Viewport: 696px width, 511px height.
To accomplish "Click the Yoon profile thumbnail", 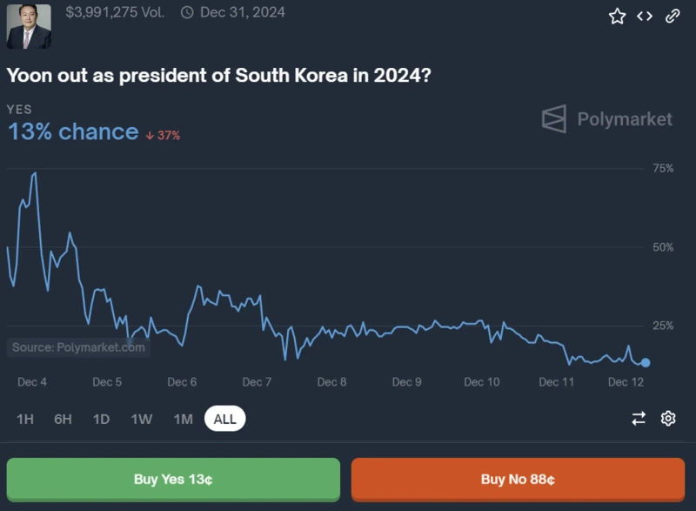I will click(x=29, y=25).
